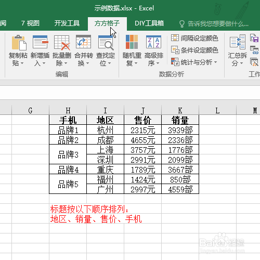The height and width of the screenshot is (260, 260).
Task: Click the 查找定位 magnifier icon
Action: (106, 43)
